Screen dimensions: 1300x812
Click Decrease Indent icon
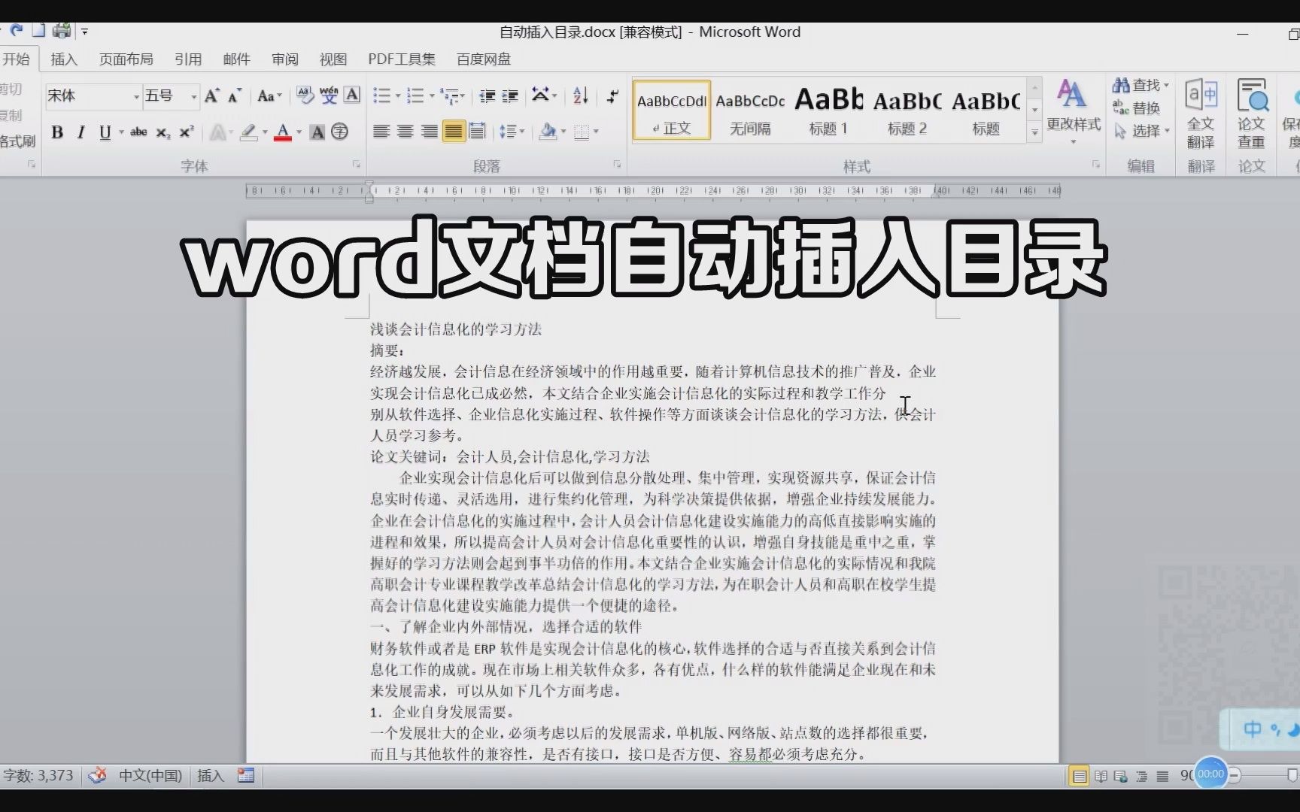coord(487,95)
